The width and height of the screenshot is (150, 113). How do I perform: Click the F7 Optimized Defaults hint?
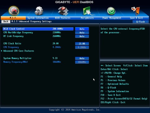point(115,84)
